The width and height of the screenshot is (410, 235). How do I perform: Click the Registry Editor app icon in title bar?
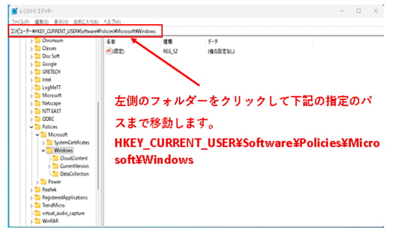pos(14,11)
